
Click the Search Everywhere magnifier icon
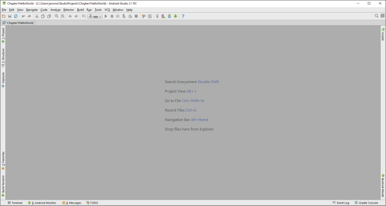click(376, 16)
